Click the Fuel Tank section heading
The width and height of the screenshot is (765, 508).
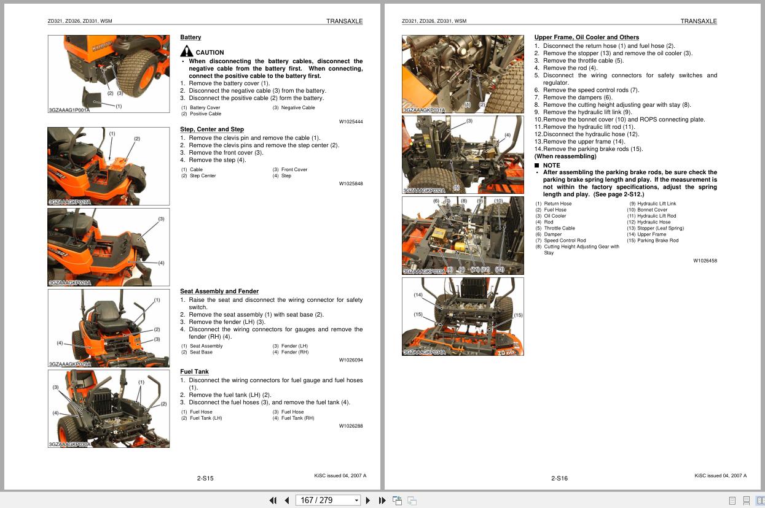click(194, 371)
